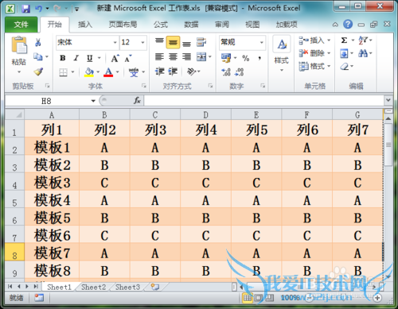Decrease indent icon in alignment group

(159, 71)
